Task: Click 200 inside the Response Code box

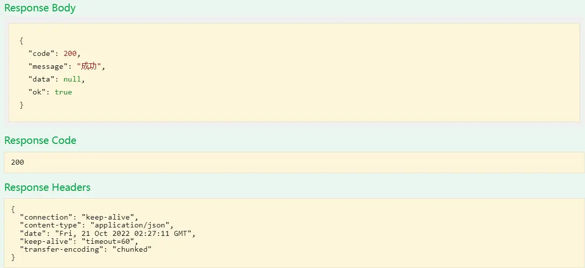Action: pyautogui.click(x=17, y=163)
